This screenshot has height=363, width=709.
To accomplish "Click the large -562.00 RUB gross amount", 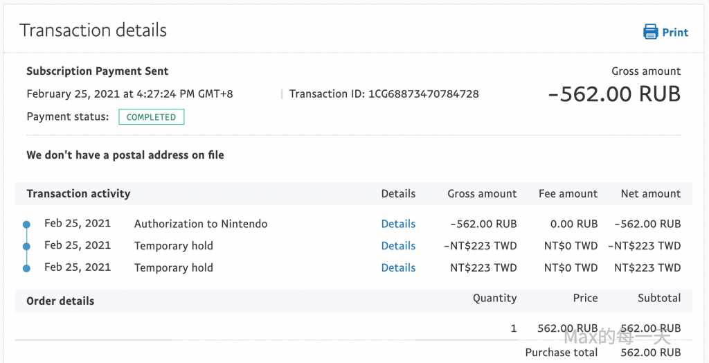I will click(x=614, y=94).
